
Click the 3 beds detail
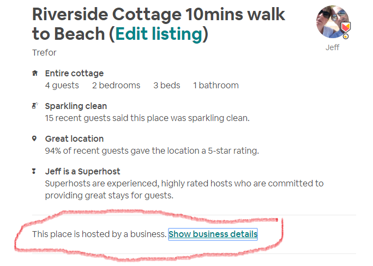[x=166, y=85]
